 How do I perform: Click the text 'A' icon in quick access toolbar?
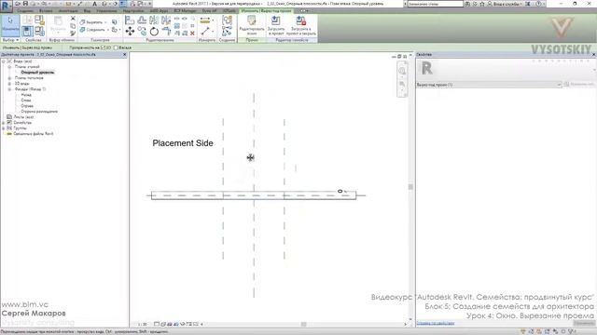pos(95,4)
